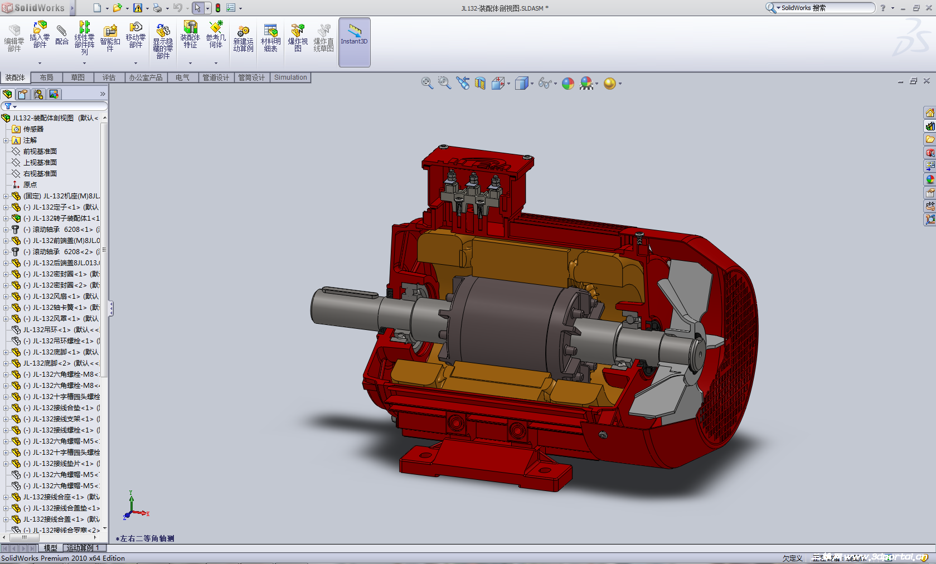The width and height of the screenshot is (936, 564).
Task: Switch to the 草图 tab
Action: coord(78,77)
